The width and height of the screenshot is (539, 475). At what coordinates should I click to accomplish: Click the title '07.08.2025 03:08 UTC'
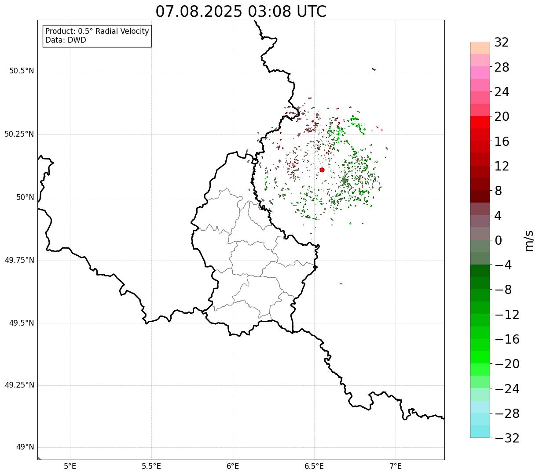click(x=241, y=11)
